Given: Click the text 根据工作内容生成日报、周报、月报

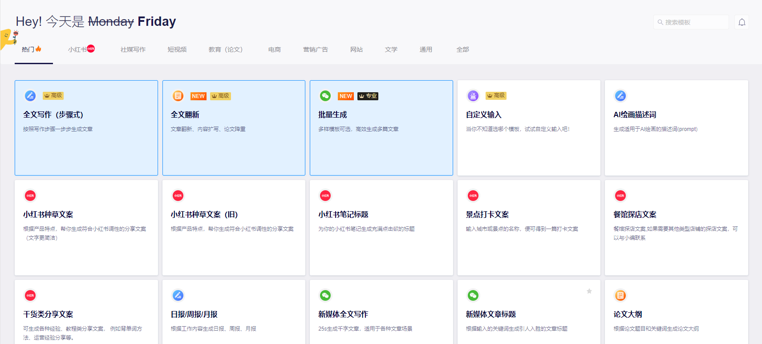Looking at the screenshot, I should (x=213, y=329).
